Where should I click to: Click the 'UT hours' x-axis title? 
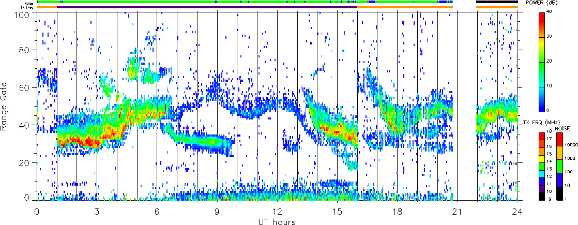[277, 221]
